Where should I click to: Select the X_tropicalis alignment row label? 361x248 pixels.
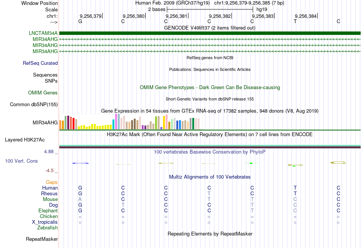45,222
